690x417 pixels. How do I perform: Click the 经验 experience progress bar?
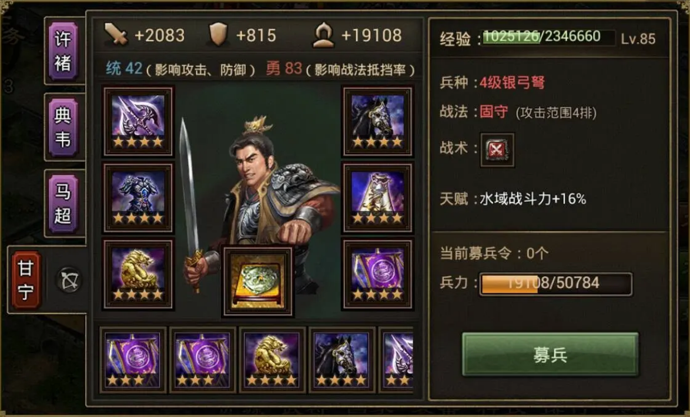pyautogui.click(x=549, y=37)
